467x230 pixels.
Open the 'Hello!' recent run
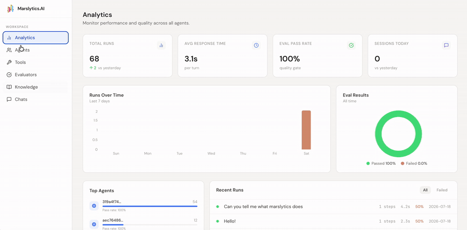pyautogui.click(x=333, y=222)
